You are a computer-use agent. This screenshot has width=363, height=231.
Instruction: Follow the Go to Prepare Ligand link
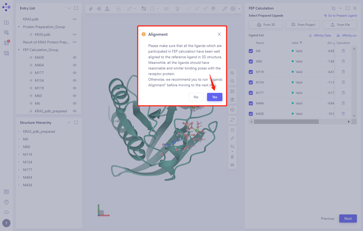point(340,16)
